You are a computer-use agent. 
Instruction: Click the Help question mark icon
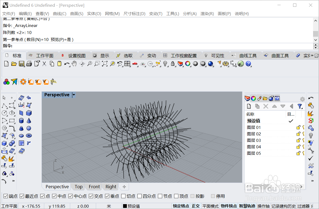tap(248, 64)
